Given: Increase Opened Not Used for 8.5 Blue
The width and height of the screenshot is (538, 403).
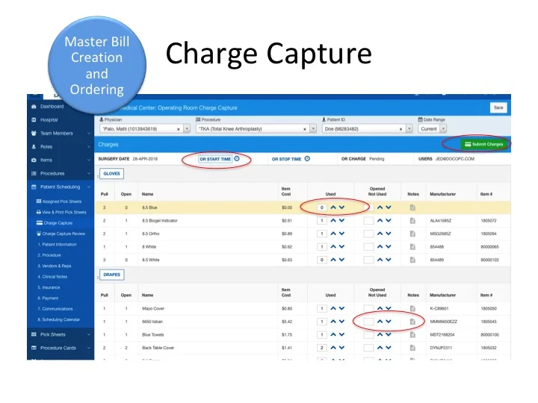Looking at the screenshot, I should [380, 207].
